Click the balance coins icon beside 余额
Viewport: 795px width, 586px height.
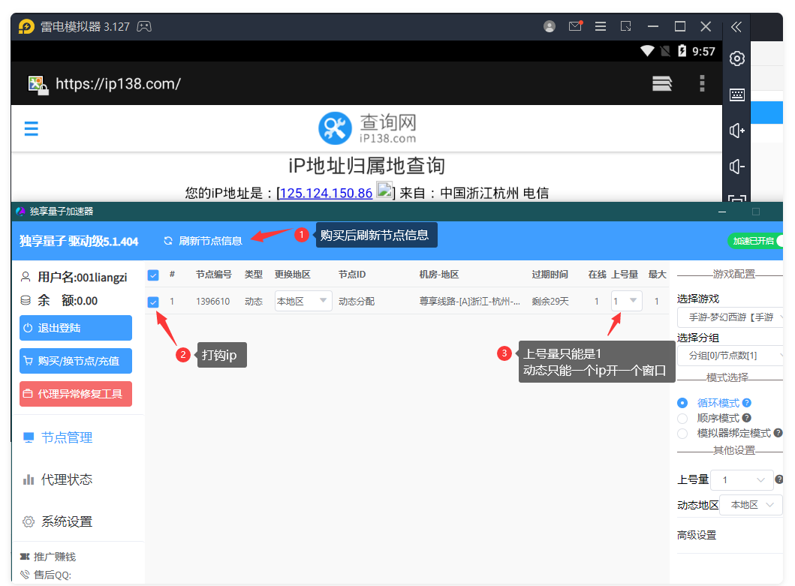(26, 301)
